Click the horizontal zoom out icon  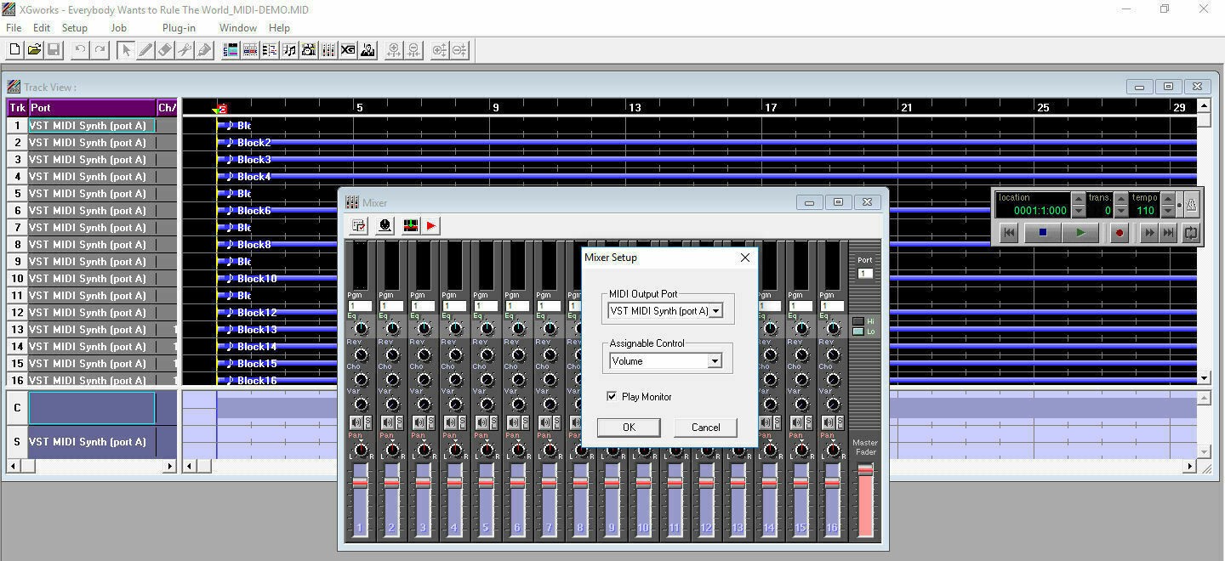(x=413, y=50)
